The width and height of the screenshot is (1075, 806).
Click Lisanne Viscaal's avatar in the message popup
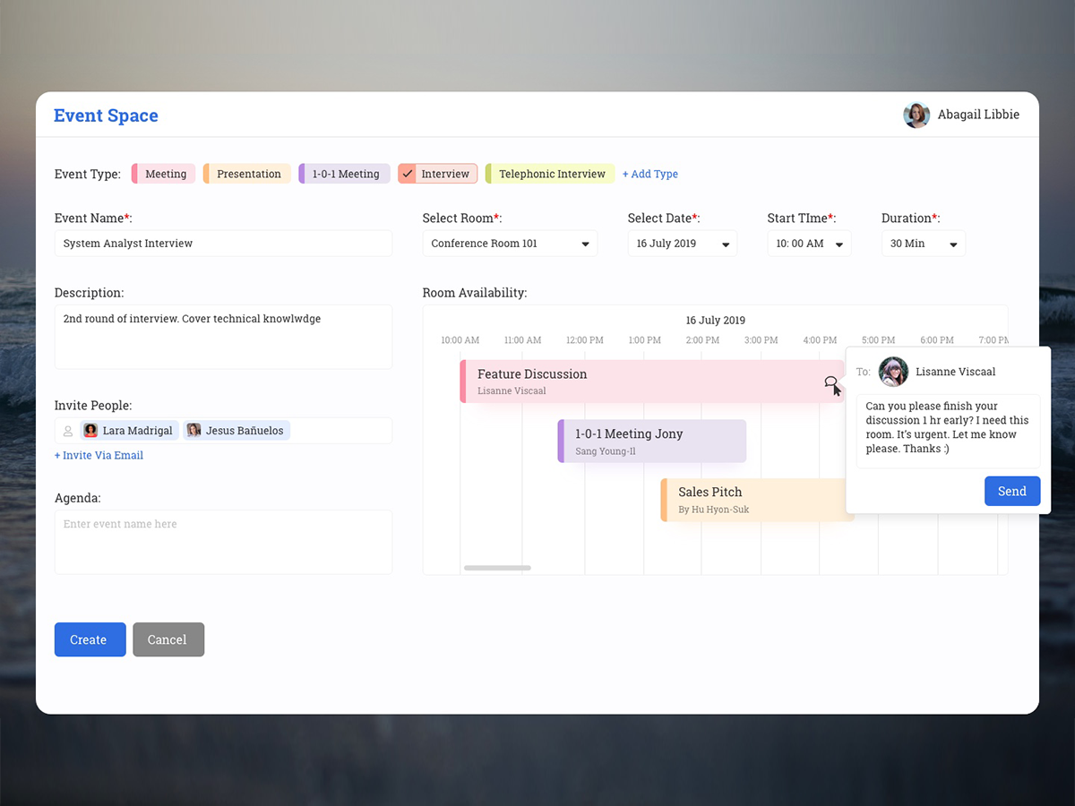(893, 373)
